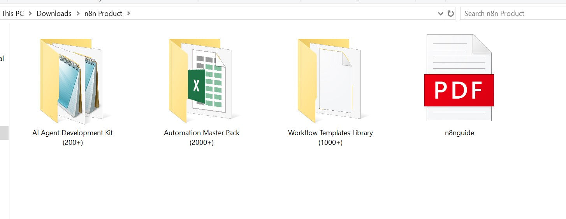The width and height of the screenshot is (566, 219).
Task: Go to Downloads in the address bar
Action: pyautogui.click(x=54, y=14)
